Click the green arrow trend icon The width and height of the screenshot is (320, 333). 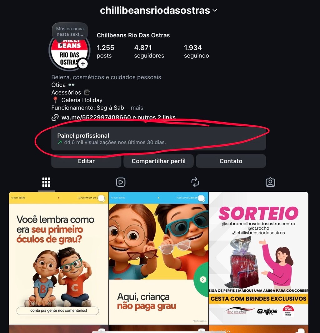(60, 142)
